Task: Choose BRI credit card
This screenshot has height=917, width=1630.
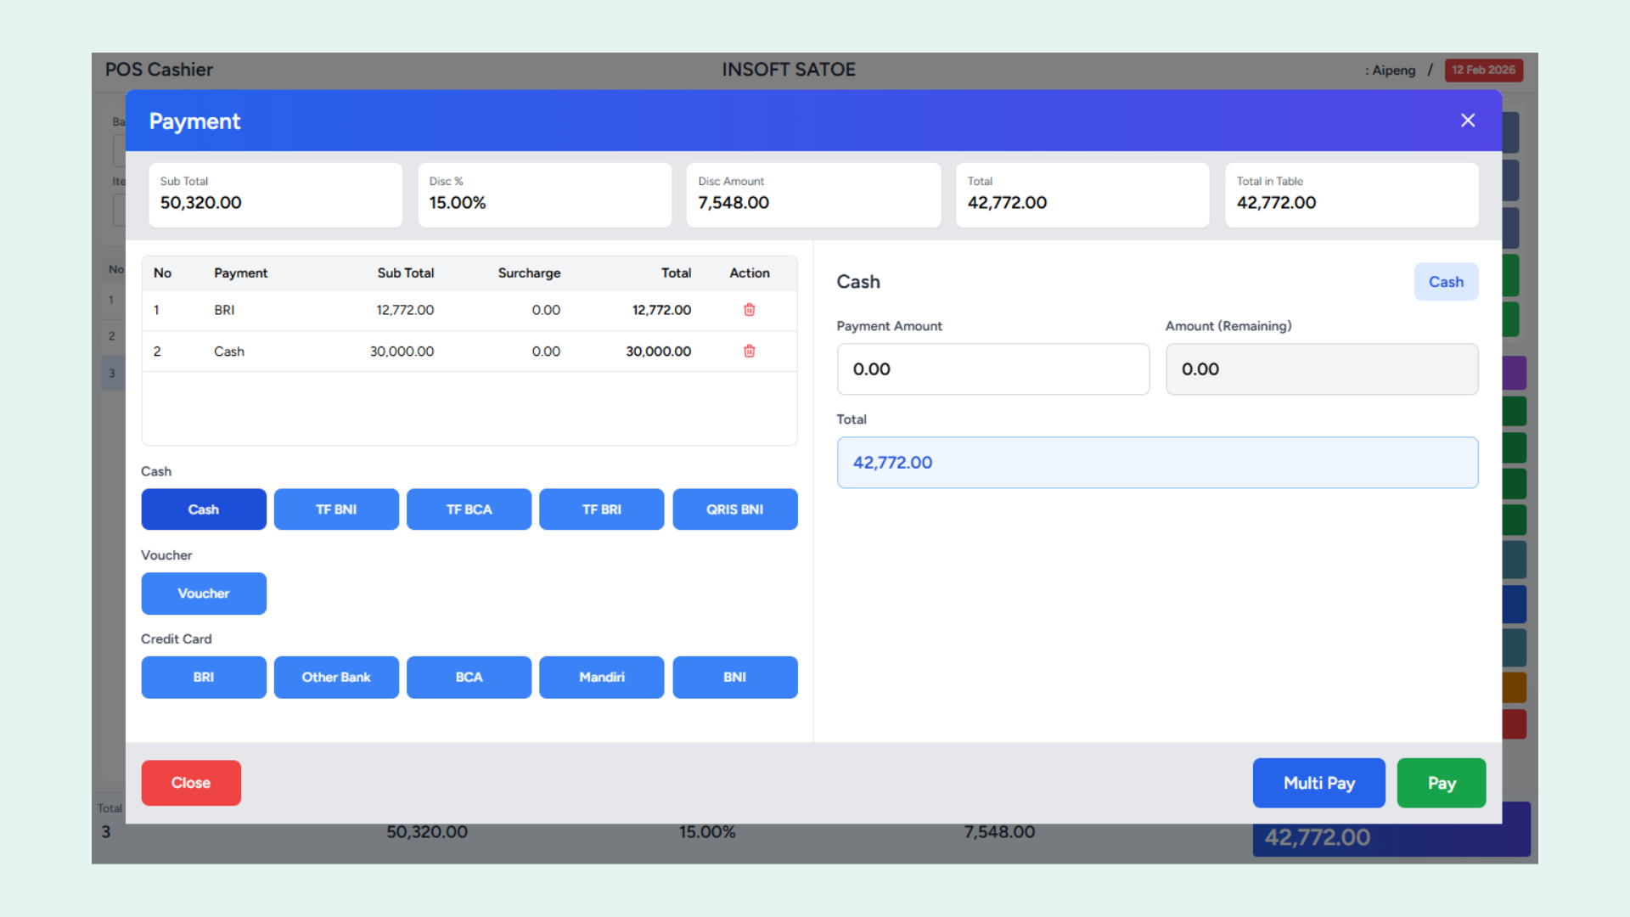Action: click(x=204, y=678)
